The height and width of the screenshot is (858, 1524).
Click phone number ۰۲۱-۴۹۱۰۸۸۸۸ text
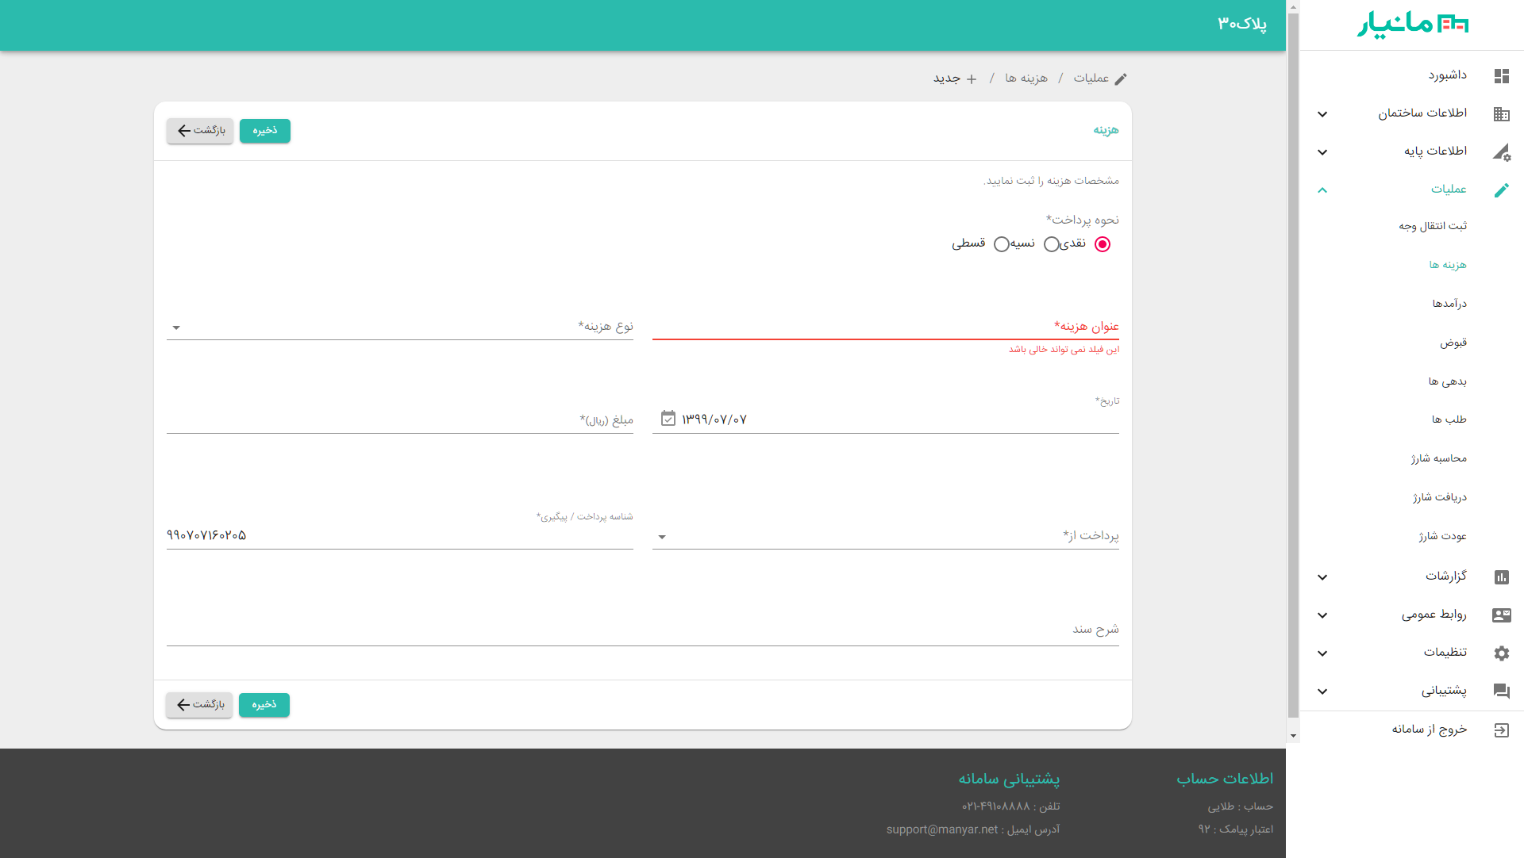click(996, 806)
